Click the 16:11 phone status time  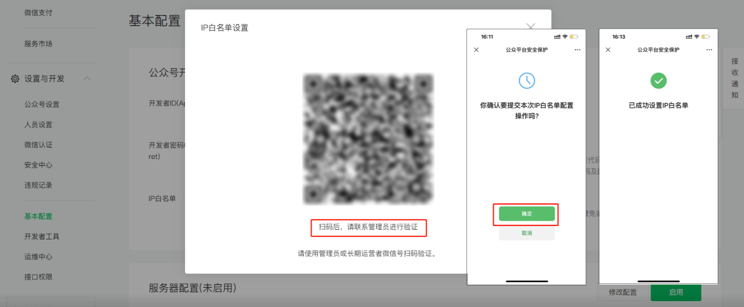click(x=487, y=37)
